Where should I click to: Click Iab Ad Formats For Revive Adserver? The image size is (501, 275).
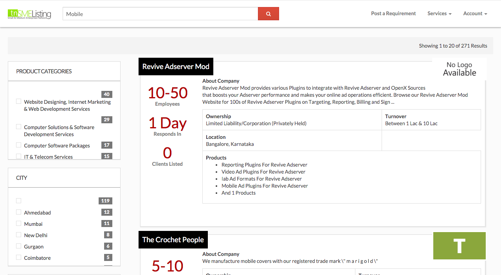(x=261, y=179)
